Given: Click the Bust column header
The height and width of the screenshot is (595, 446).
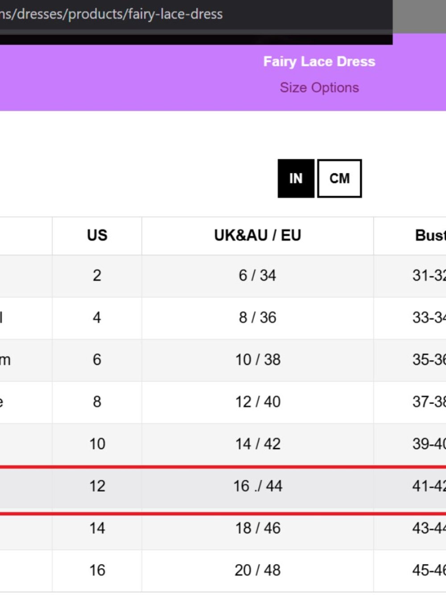Looking at the screenshot, I should coord(430,235).
